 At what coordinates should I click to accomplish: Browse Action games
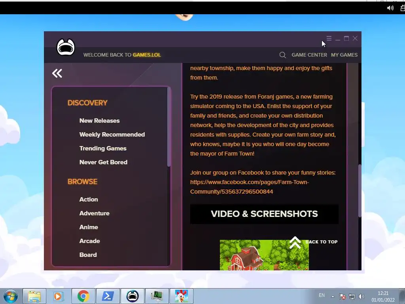click(89, 199)
